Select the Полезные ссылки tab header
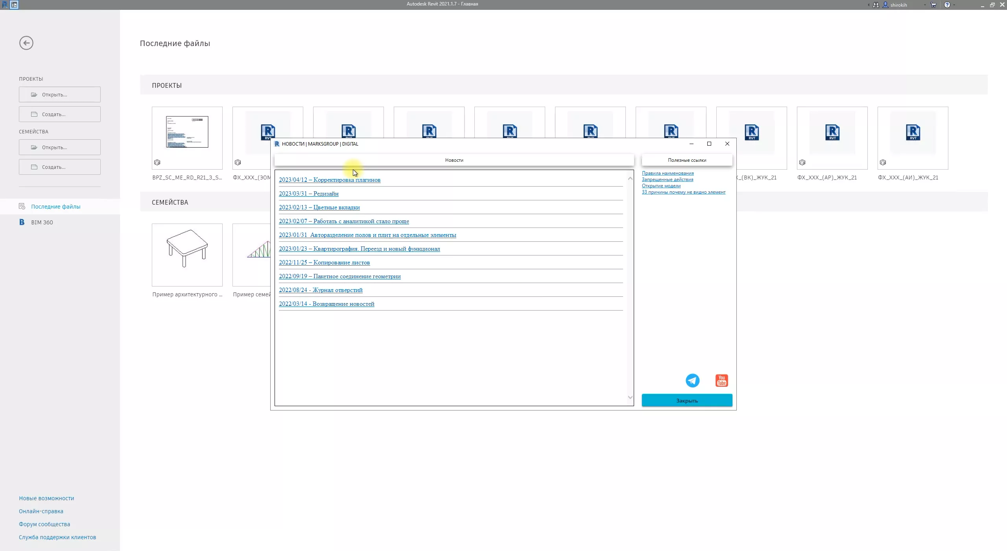The height and width of the screenshot is (551, 1007). (687, 160)
